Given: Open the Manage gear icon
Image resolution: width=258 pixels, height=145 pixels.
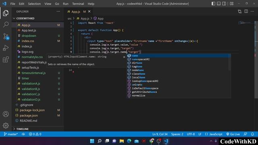Looking at the screenshot, I should tap(6, 125).
